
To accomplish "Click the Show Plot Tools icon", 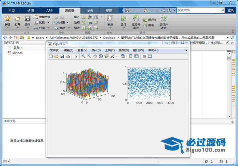I will coord(150,56).
